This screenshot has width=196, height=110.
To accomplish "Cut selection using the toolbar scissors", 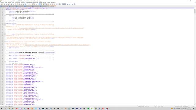I will tap(14, 4).
